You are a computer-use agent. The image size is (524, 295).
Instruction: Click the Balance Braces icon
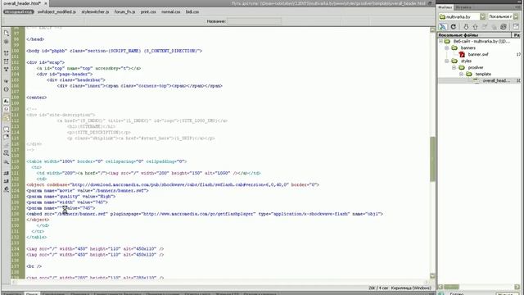click(7, 89)
